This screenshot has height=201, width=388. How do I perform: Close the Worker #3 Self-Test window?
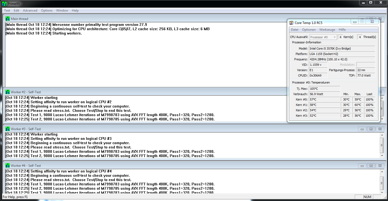click(380, 129)
